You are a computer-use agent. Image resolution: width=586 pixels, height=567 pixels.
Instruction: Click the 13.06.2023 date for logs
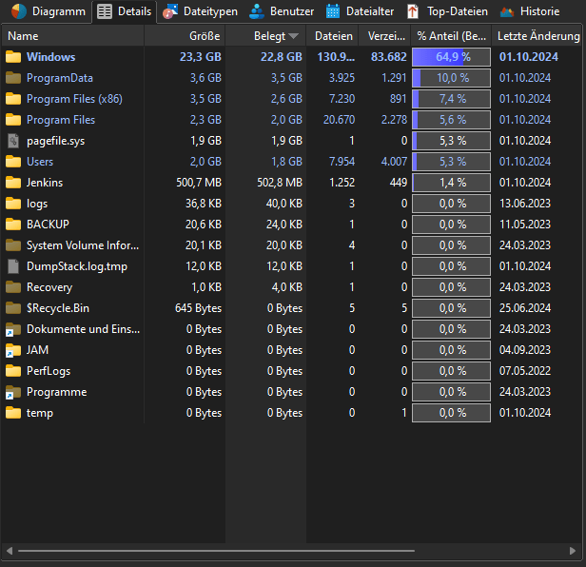[x=525, y=204]
